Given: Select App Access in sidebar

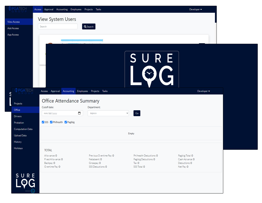Looking at the screenshot, I should point(13,34).
